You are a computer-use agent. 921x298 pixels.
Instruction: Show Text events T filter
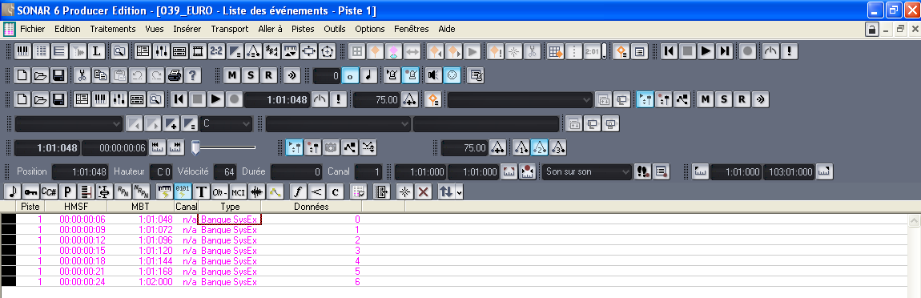202,191
